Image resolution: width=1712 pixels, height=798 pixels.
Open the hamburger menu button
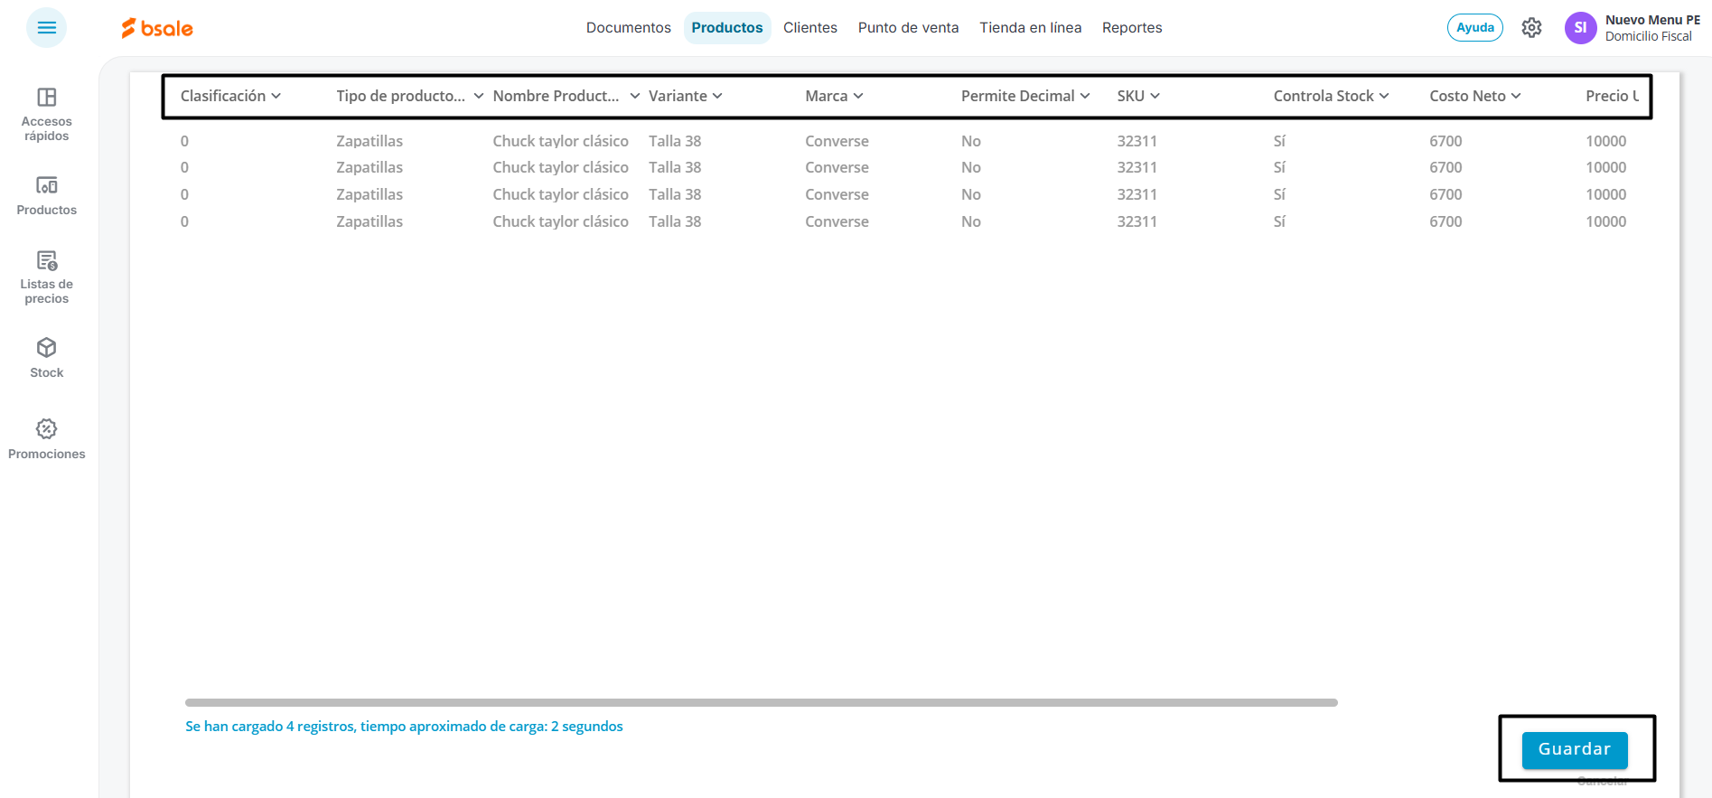point(46,28)
